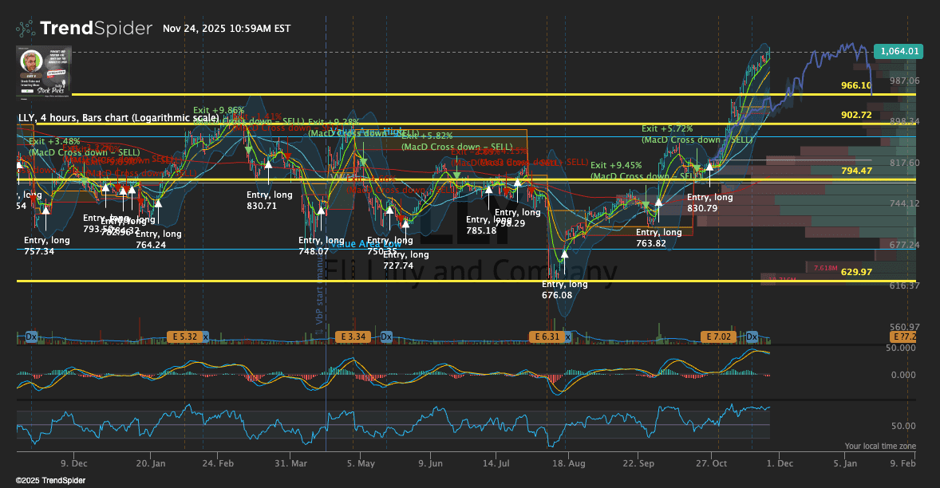Click the Dx marker after E 7.02
This screenshot has width=940, height=488.
click(751, 337)
